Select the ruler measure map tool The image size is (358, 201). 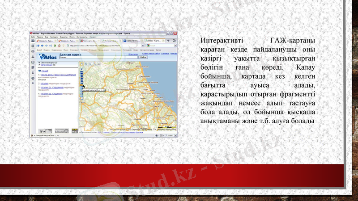[94, 64]
